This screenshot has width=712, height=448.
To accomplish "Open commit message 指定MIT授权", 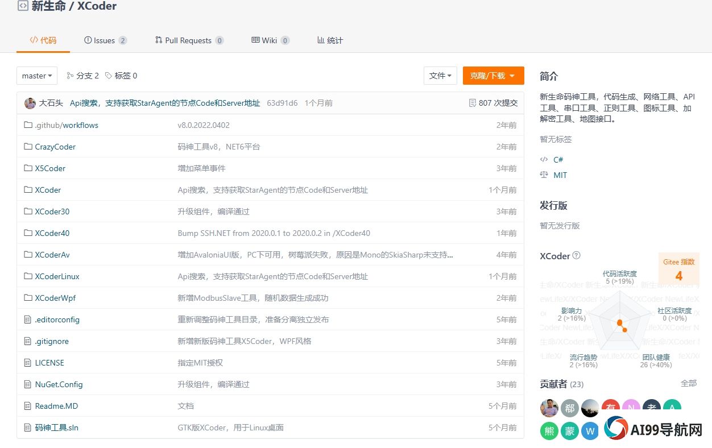I will click(x=200, y=363).
